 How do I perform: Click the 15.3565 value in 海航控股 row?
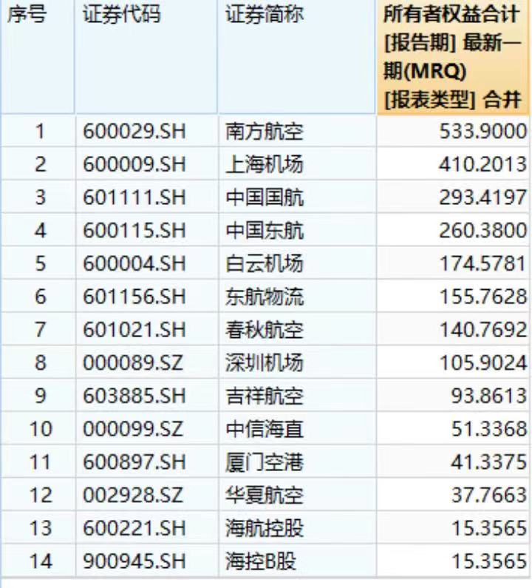[489, 528]
